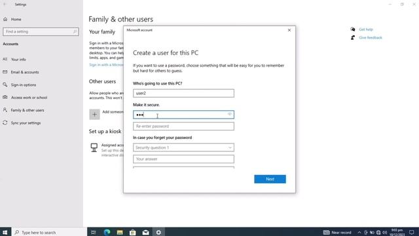Click the Get help chat icon
The width and height of the screenshot is (419, 236).
click(x=353, y=29)
